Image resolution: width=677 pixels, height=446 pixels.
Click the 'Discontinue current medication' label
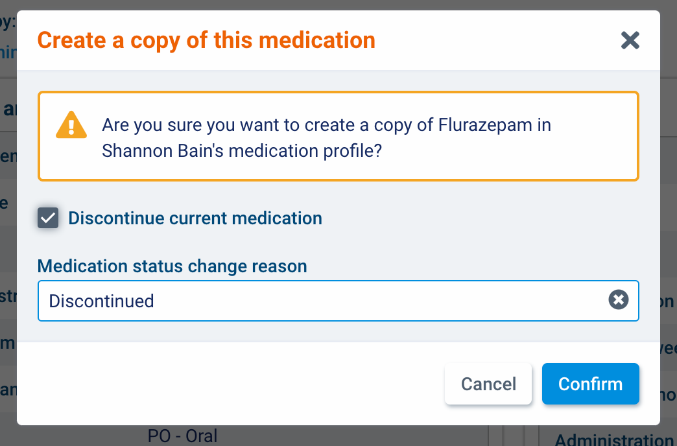point(195,218)
